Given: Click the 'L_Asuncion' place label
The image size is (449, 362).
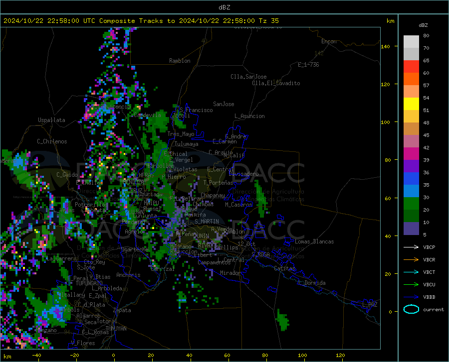Looking at the screenshot, I should click(249, 116).
